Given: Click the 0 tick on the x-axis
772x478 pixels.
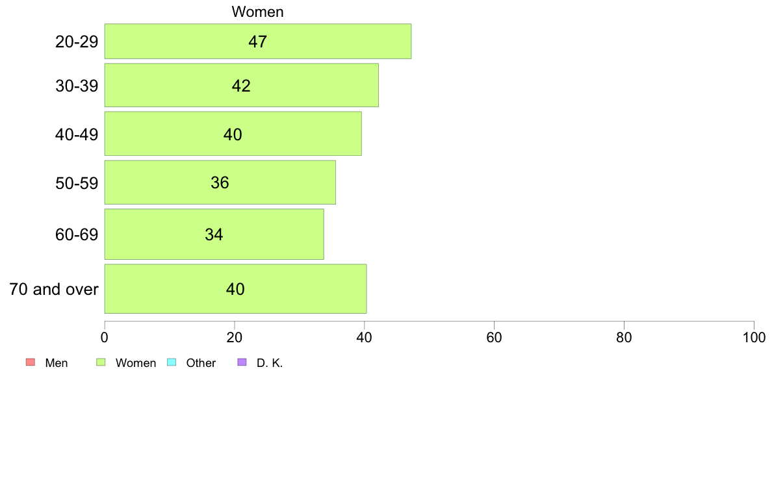Looking at the screenshot, I should (105, 337).
